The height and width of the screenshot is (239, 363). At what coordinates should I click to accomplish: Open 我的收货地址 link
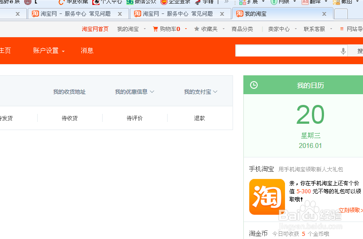coord(69,92)
